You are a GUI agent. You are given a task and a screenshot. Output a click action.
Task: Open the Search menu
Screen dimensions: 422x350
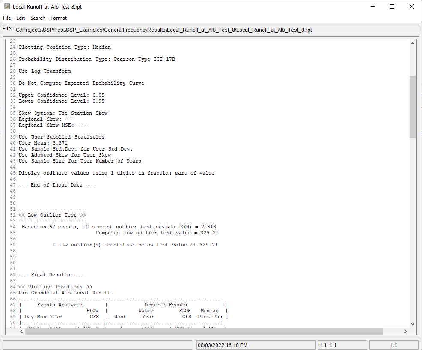pos(38,18)
